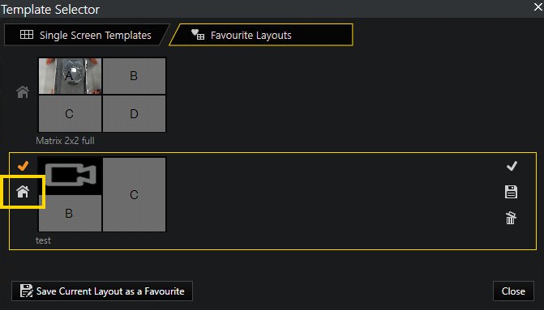Click the heart grid icon on the Favourite Layouts tab
This screenshot has height=310, width=544.
pos(198,35)
